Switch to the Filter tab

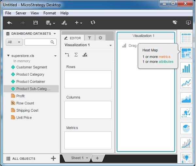(90, 38)
